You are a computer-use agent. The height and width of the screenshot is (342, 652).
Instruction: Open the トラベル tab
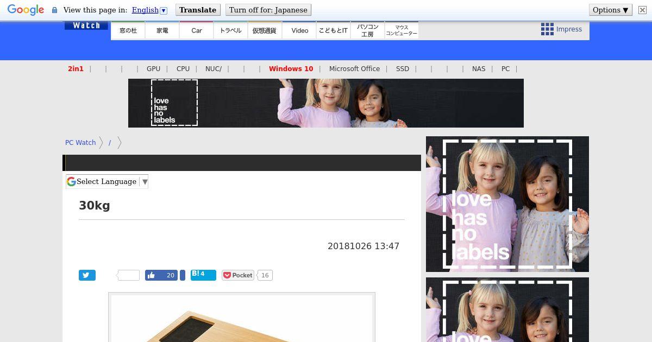click(230, 30)
